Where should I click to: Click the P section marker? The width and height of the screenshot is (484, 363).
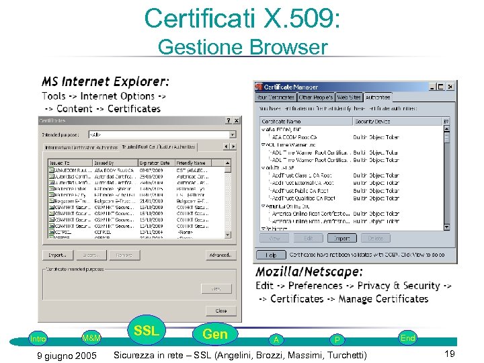point(337,340)
